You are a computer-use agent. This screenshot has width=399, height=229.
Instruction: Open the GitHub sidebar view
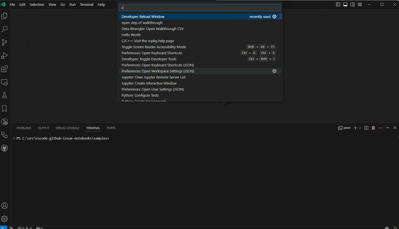[x=4, y=148]
